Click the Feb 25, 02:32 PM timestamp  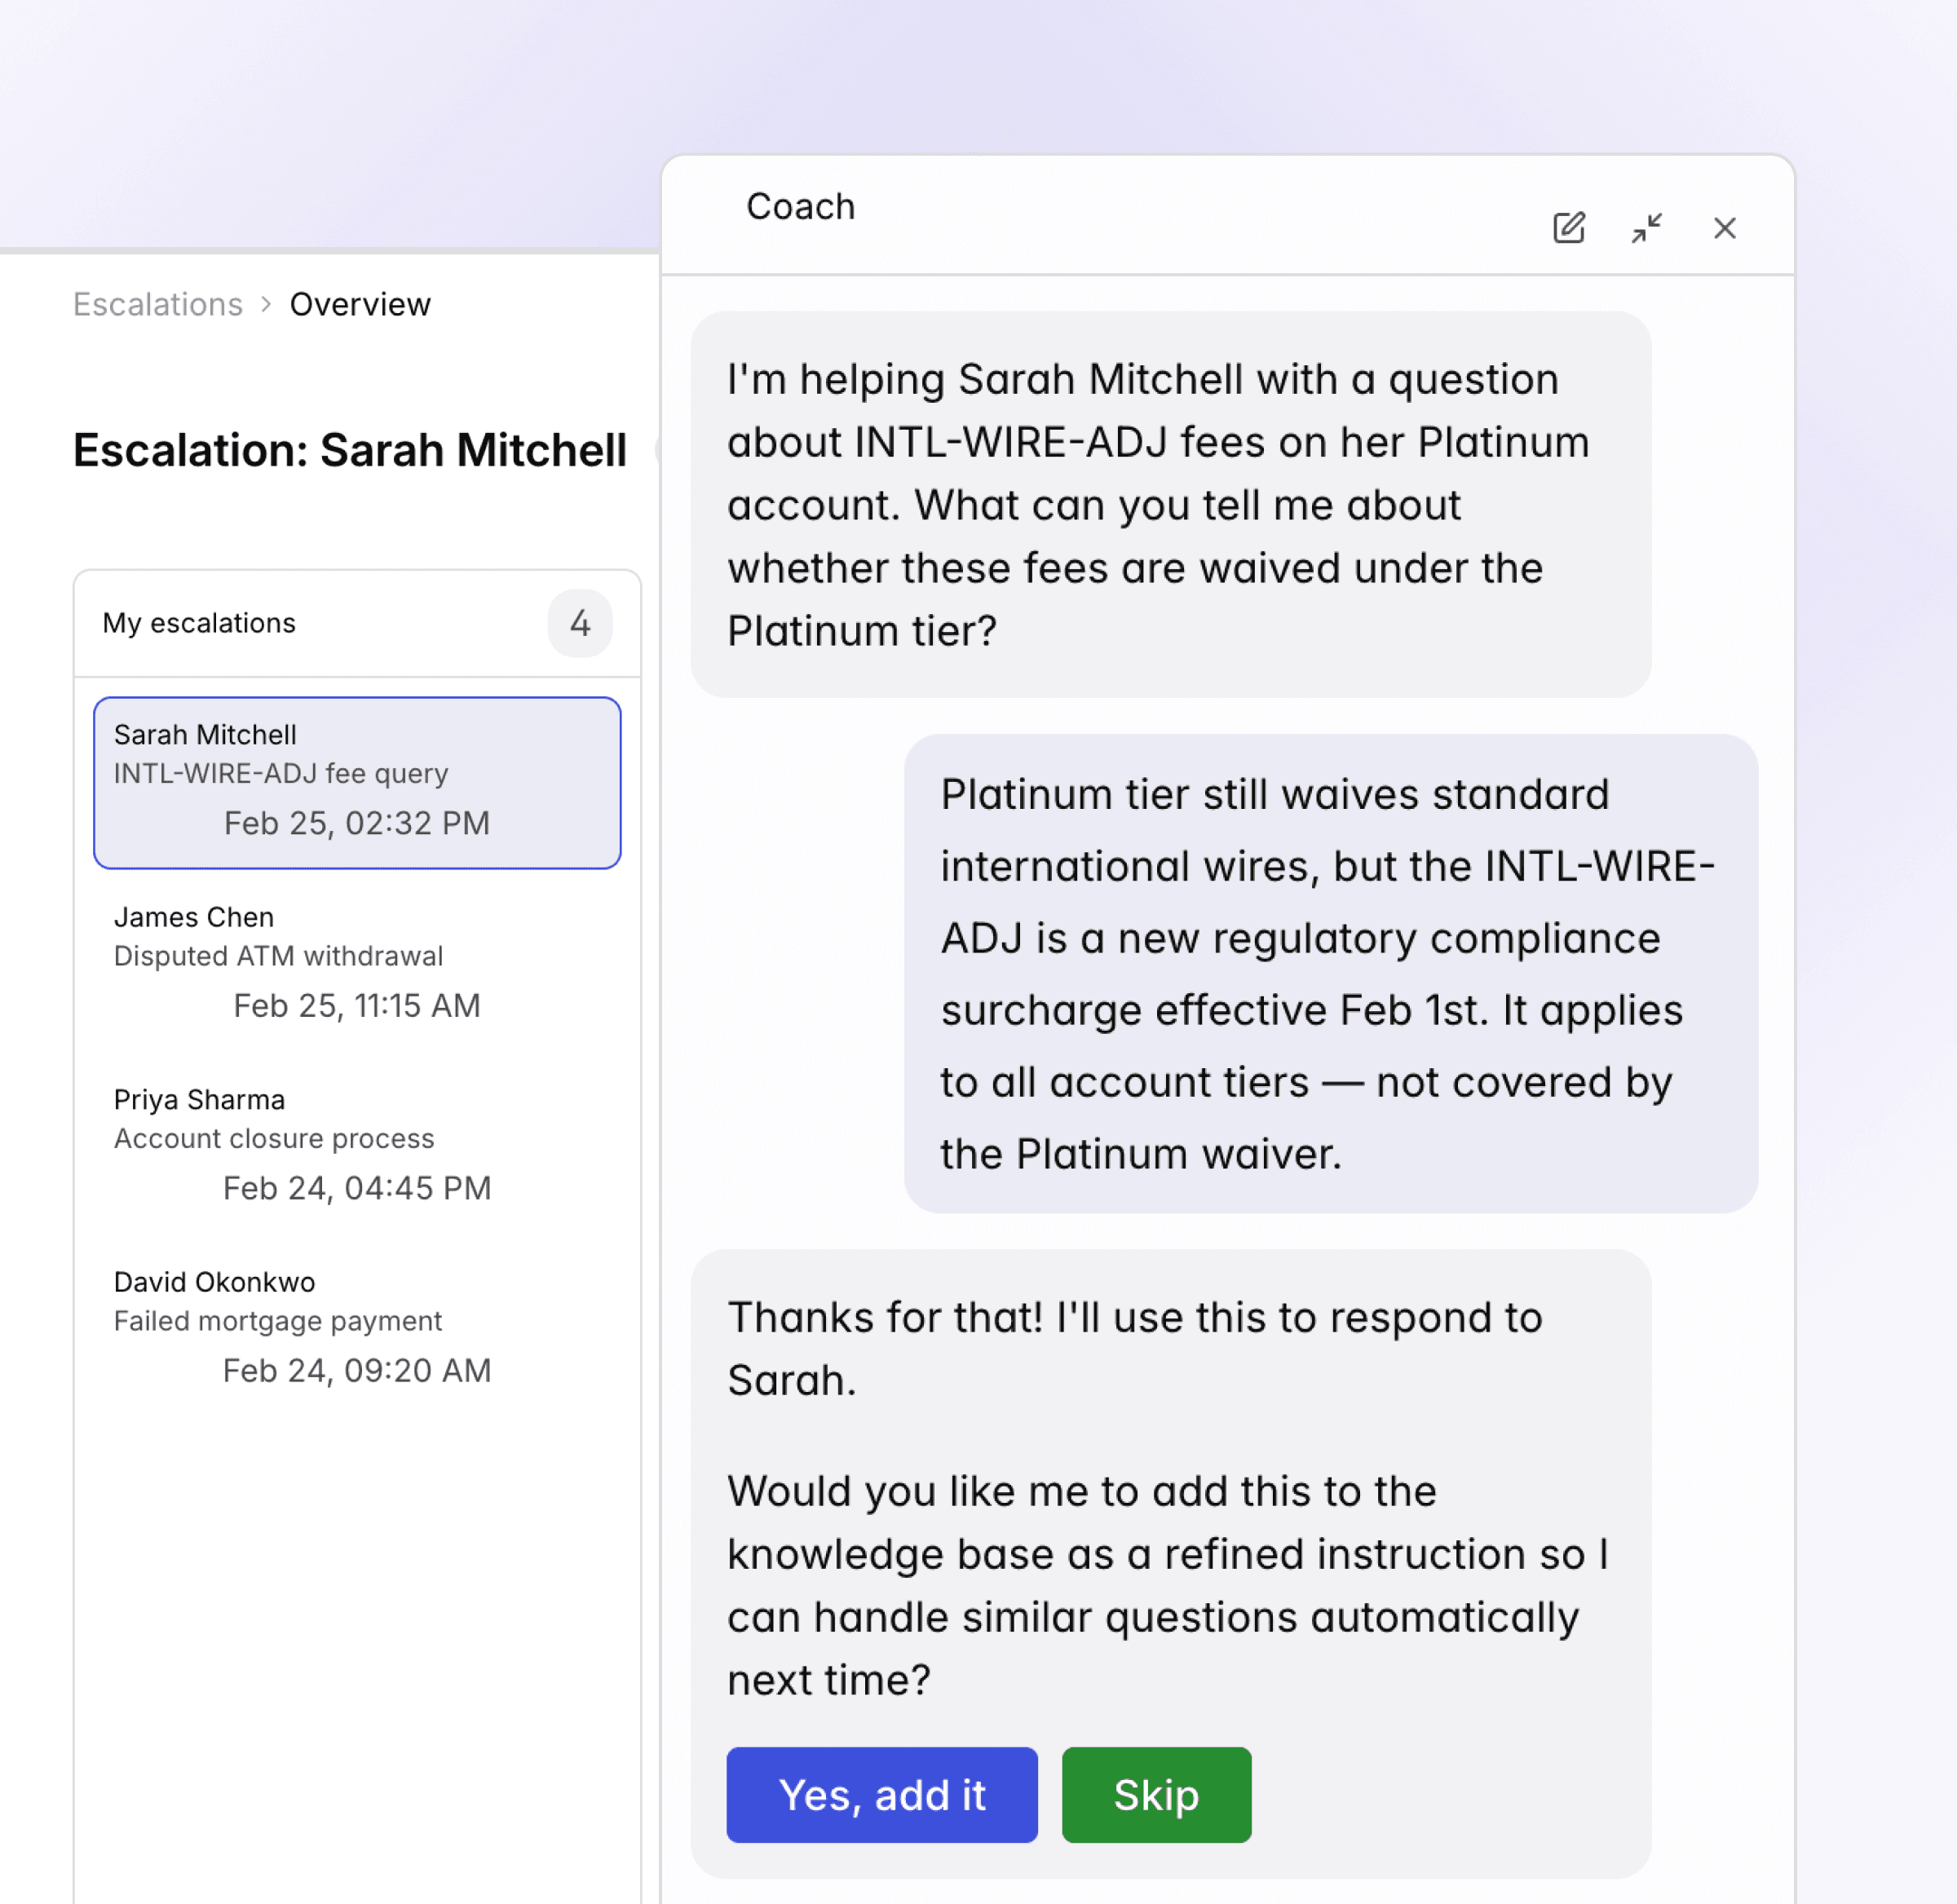(357, 823)
